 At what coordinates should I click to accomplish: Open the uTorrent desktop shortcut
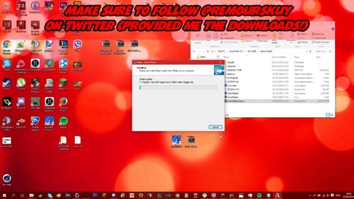coord(21,84)
